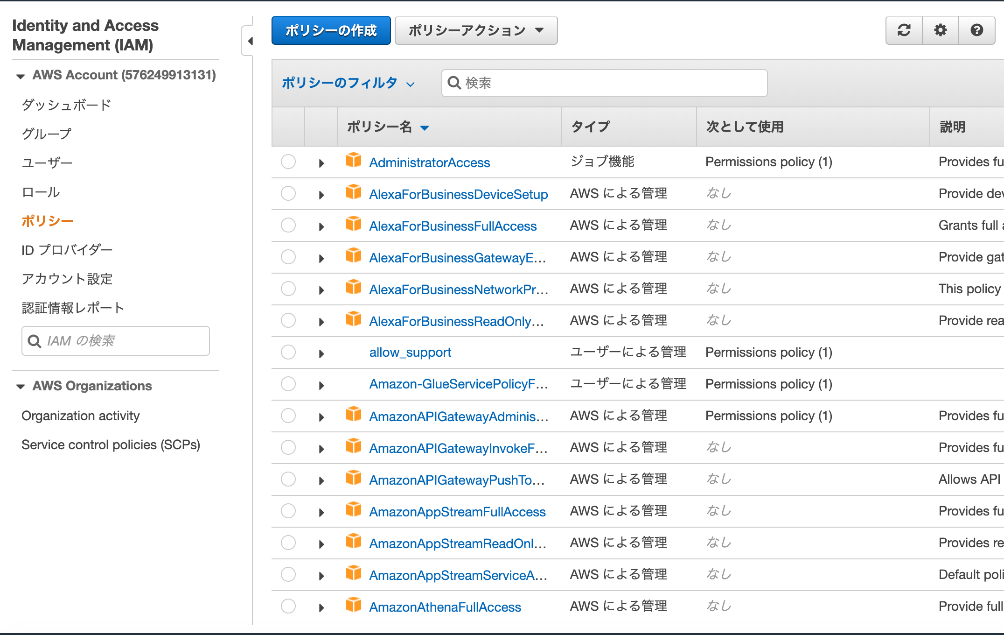Viewport: 1004px width, 635px height.
Task: Select the AmazonAppStreamFullAccess radio button
Action: [288, 511]
